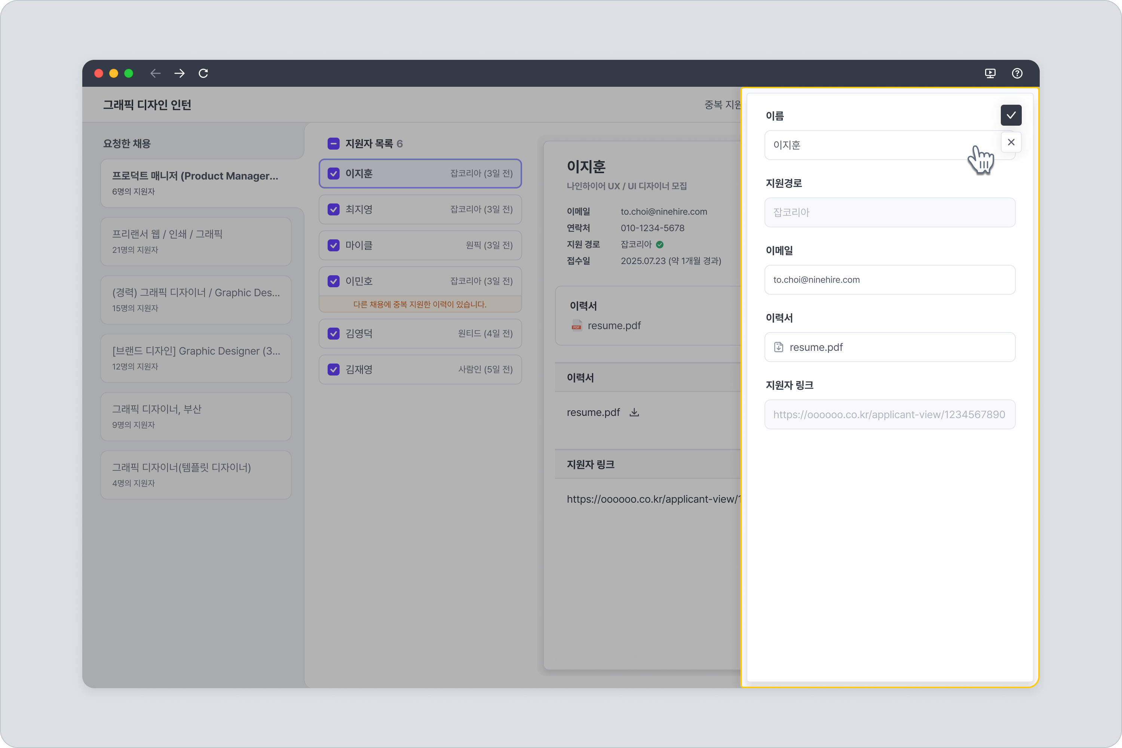Open the 프로덕트 매니저 job posting card

pos(196,183)
